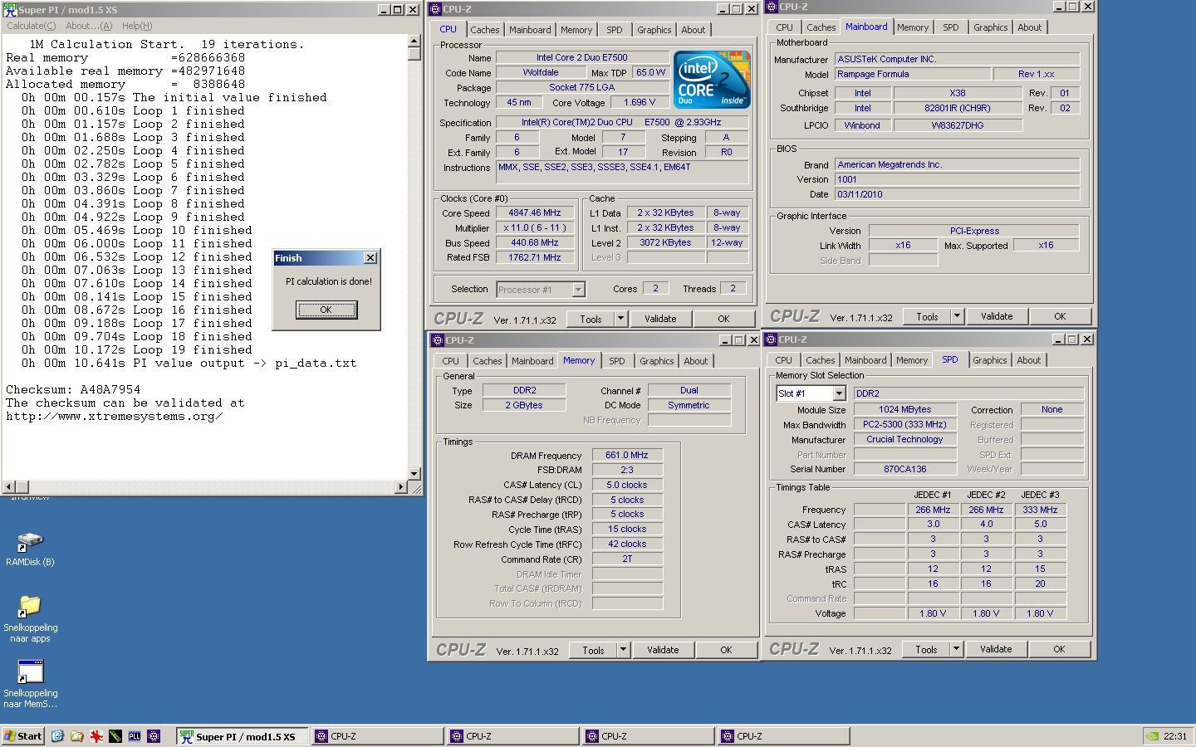Screen dimensions: 1196x747
Task: Click Validate in CPU tab window
Action: (660, 319)
